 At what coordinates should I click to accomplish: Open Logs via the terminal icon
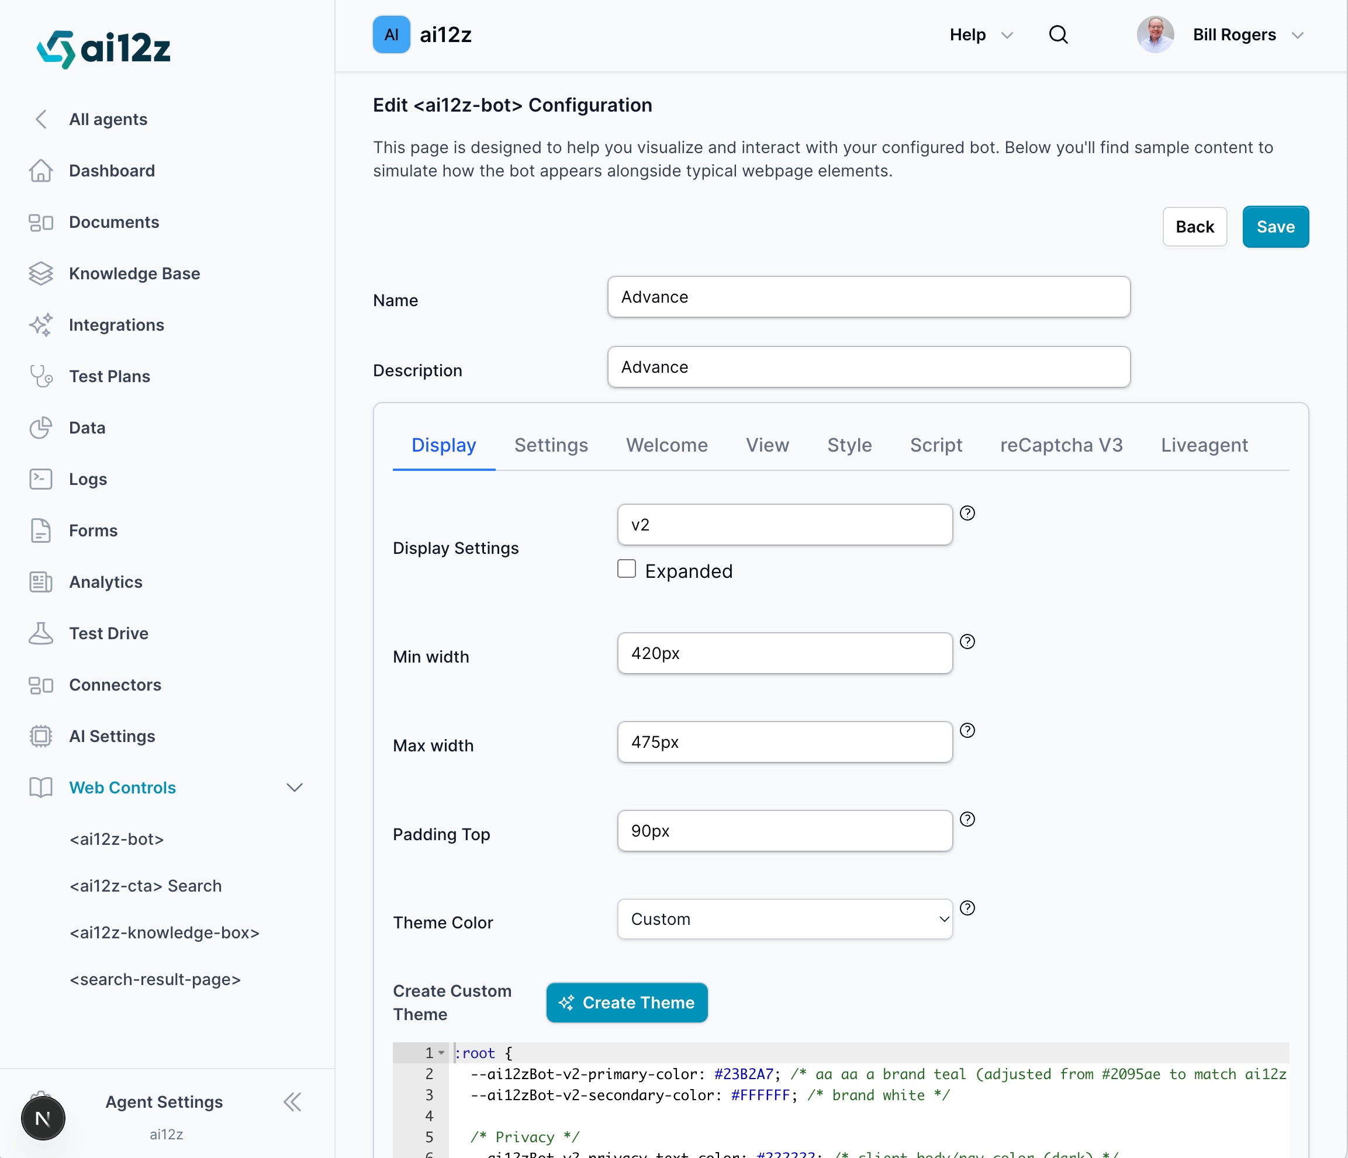click(x=42, y=479)
